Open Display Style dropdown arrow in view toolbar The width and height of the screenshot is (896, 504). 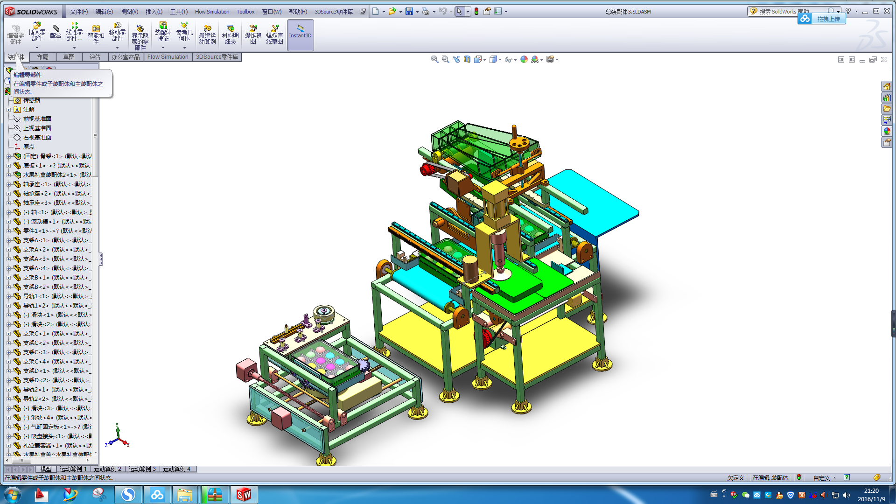pyautogui.click(x=500, y=60)
